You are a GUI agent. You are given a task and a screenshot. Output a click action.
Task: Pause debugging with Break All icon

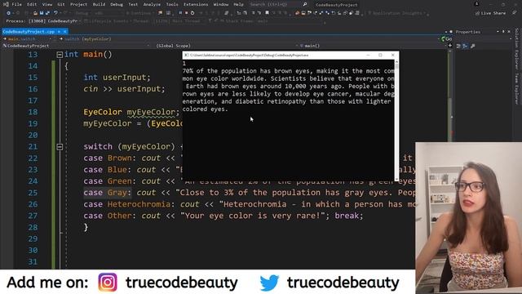tap(180, 13)
